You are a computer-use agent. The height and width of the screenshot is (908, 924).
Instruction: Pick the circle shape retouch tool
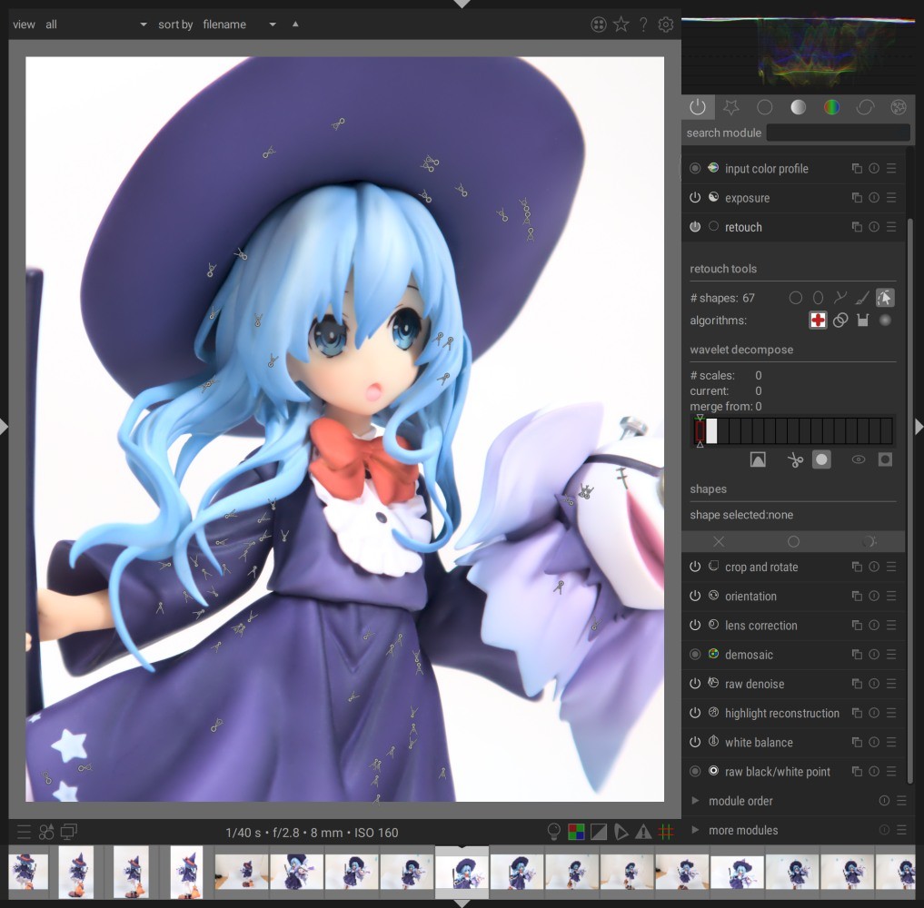click(796, 298)
